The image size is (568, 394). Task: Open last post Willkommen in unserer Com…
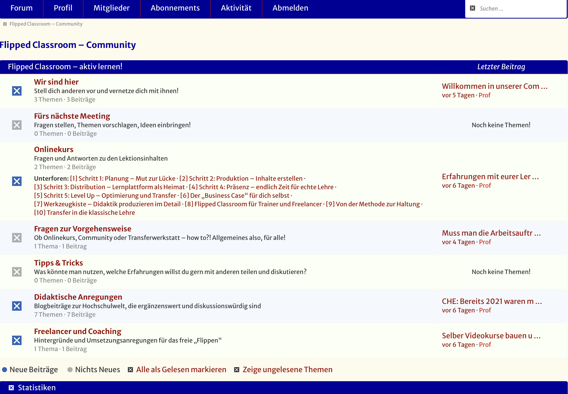494,86
